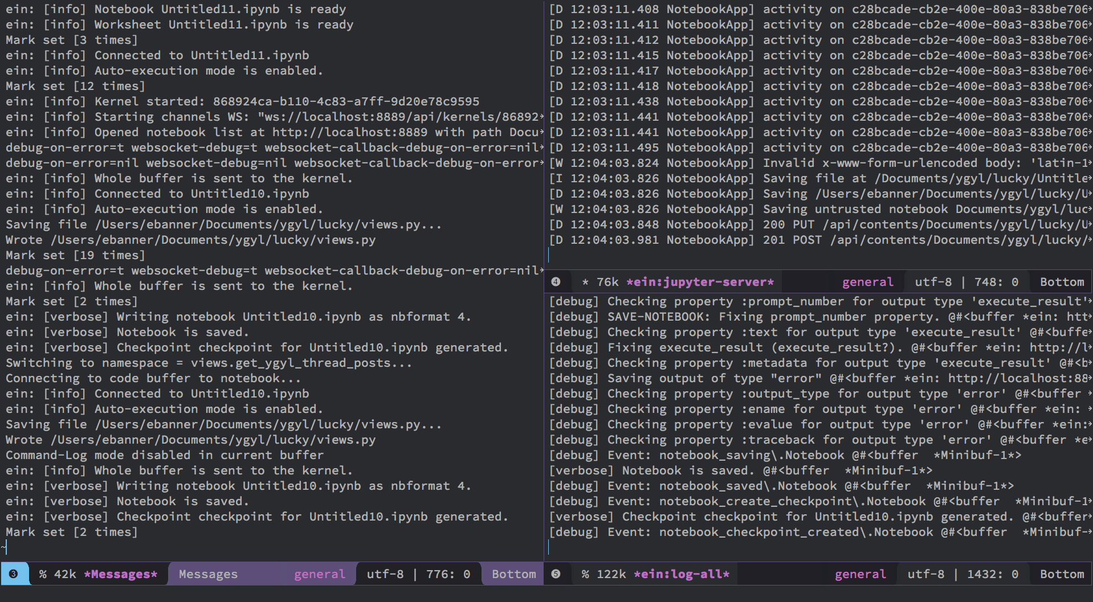Viewport: 1093px width, 602px height.
Task: Click 'Bottom' scroll indicator in *Messages* mode line
Action: pyautogui.click(x=514, y=574)
